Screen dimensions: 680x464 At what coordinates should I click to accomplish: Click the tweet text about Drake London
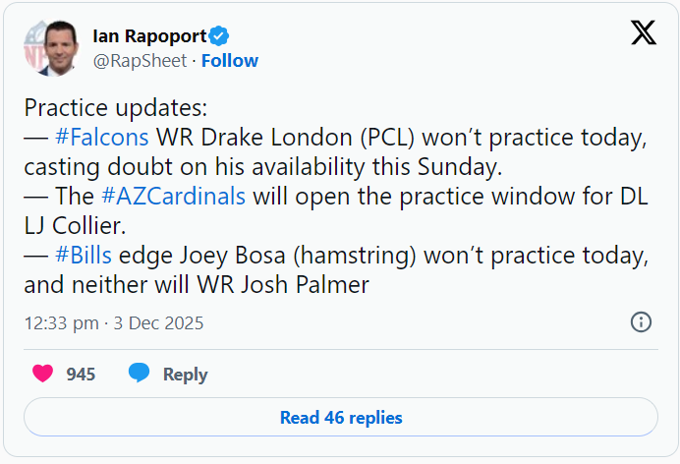pos(393,138)
